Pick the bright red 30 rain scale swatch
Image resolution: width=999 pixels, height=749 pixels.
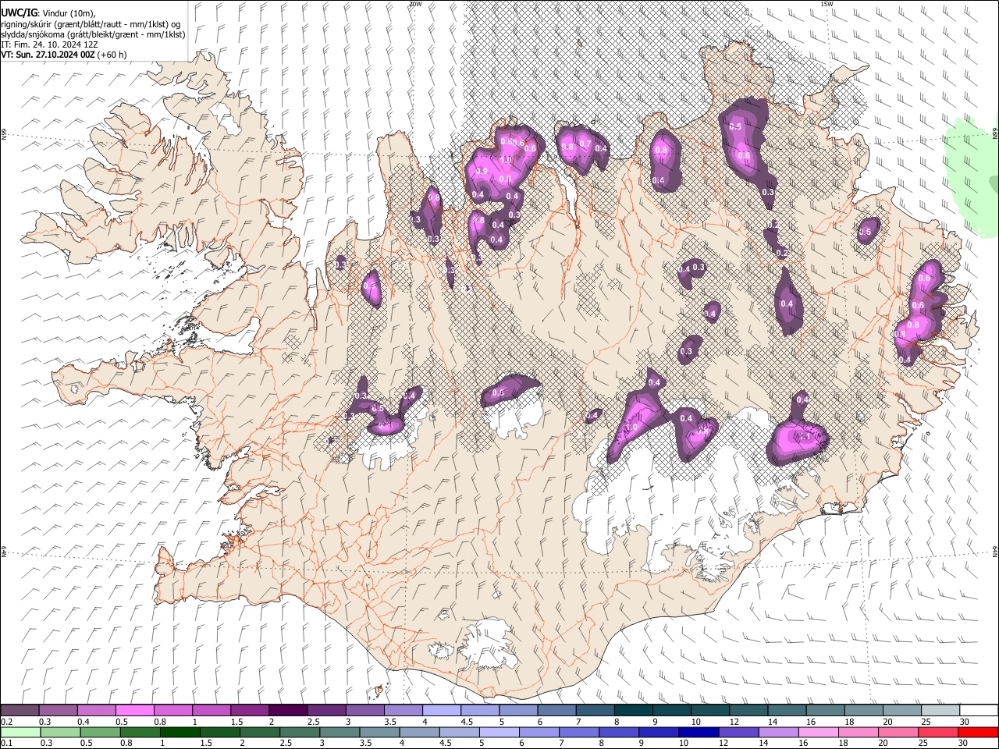978,732
